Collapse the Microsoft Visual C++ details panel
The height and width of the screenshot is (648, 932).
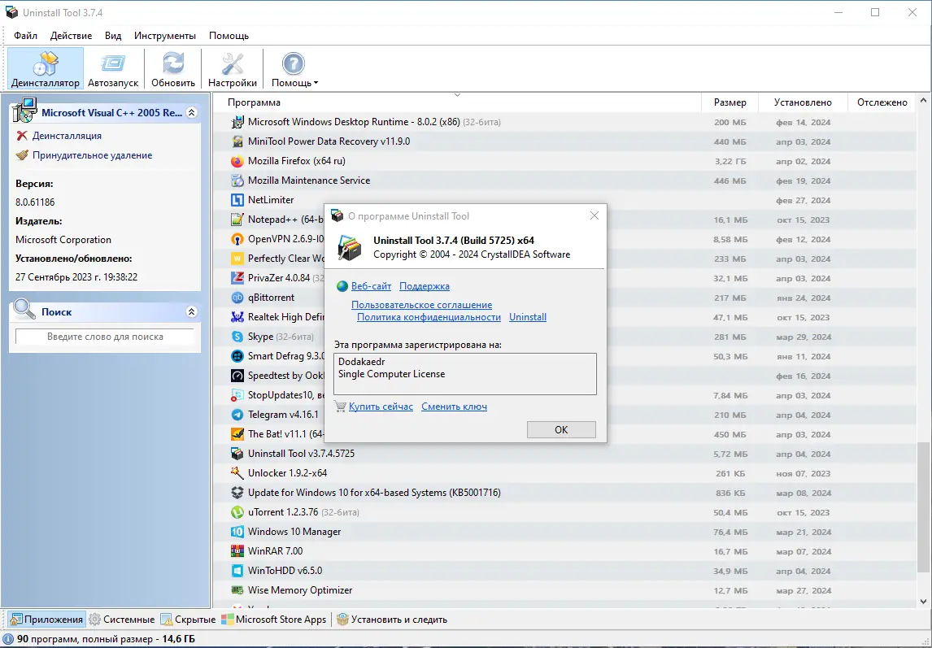click(191, 112)
